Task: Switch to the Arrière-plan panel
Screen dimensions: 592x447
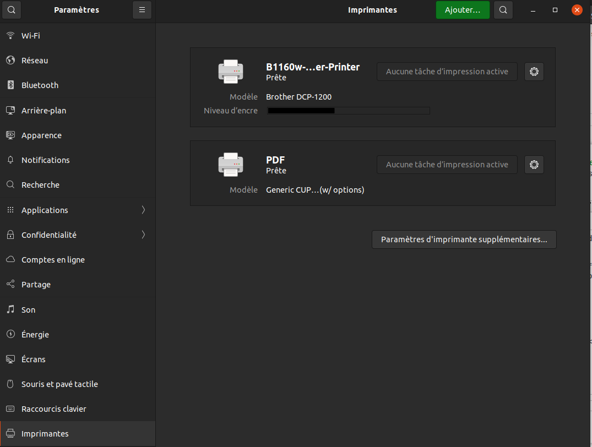Action: (x=44, y=111)
